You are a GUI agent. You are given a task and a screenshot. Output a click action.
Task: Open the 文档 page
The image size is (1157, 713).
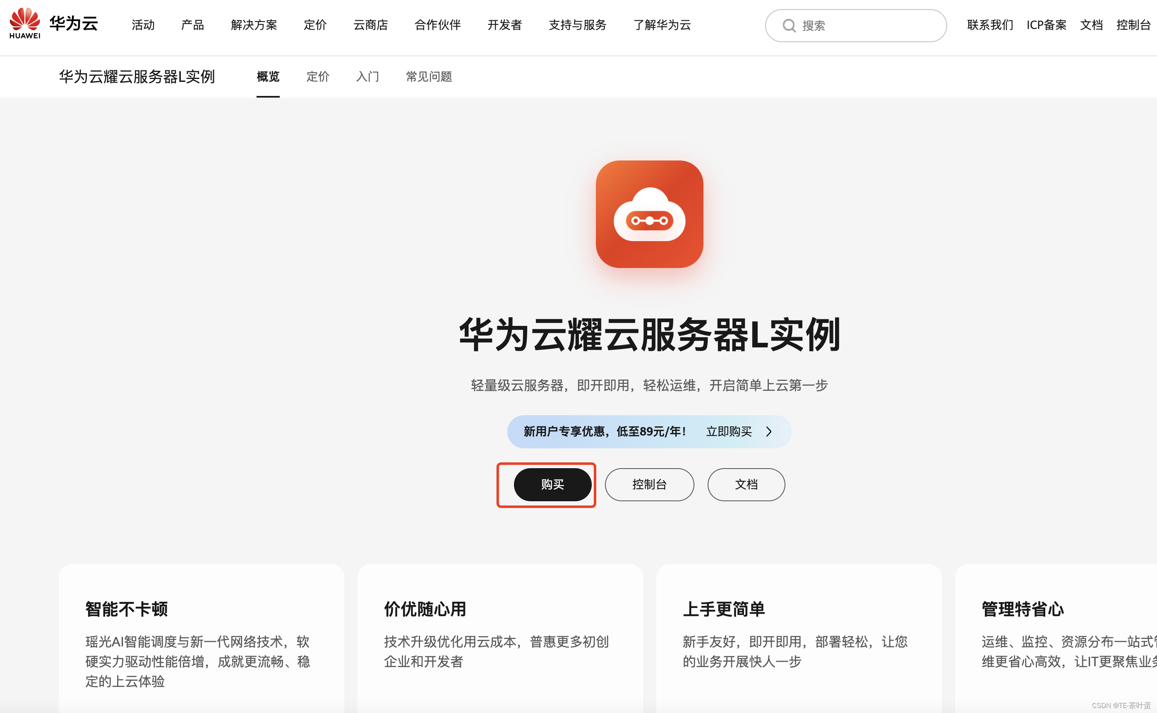tap(746, 484)
